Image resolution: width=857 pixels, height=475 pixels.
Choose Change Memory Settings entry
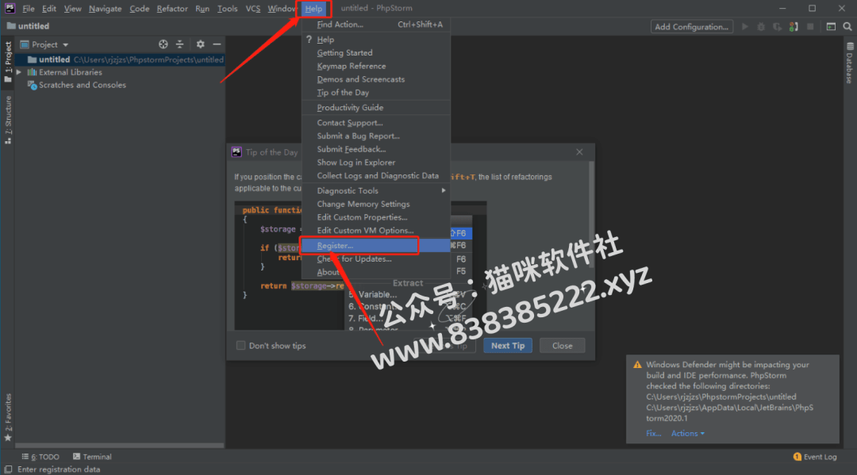(375, 205)
